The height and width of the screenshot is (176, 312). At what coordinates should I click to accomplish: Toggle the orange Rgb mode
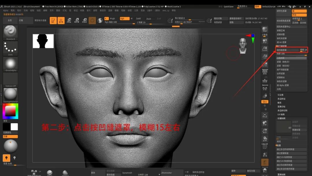point(125,19)
